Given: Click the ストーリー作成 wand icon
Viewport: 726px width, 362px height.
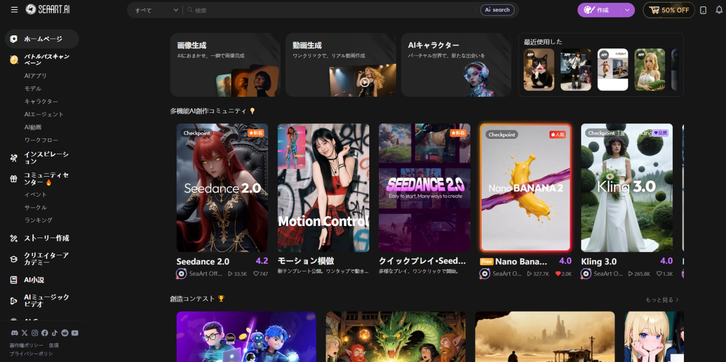Looking at the screenshot, I should [14, 238].
